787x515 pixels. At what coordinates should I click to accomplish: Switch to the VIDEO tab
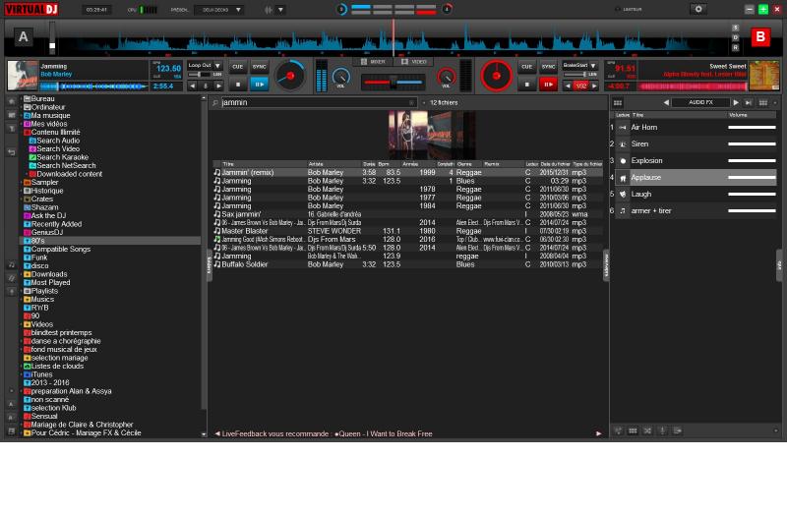coord(414,61)
